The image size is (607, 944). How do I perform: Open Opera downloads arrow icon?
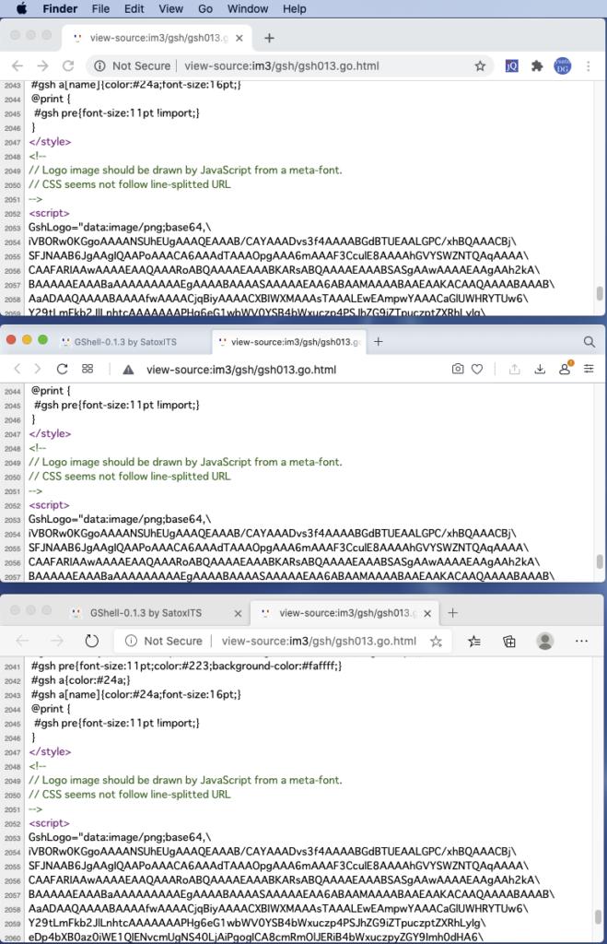(540, 369)
